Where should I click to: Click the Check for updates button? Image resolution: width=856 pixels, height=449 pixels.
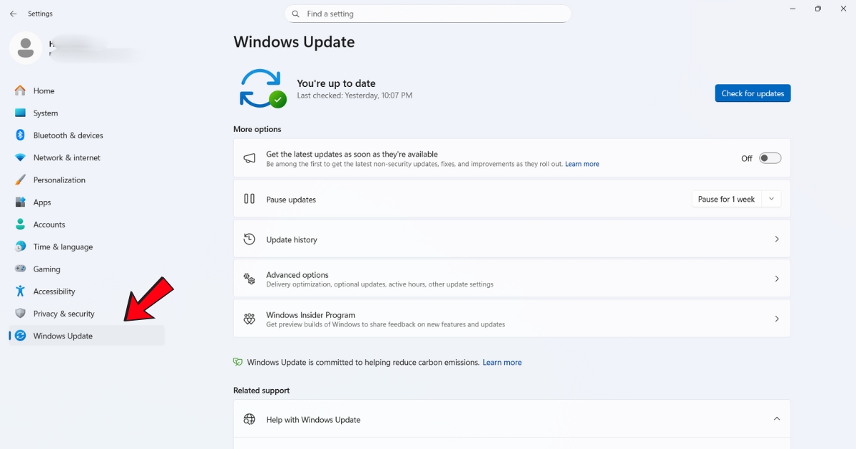[753, 93]
